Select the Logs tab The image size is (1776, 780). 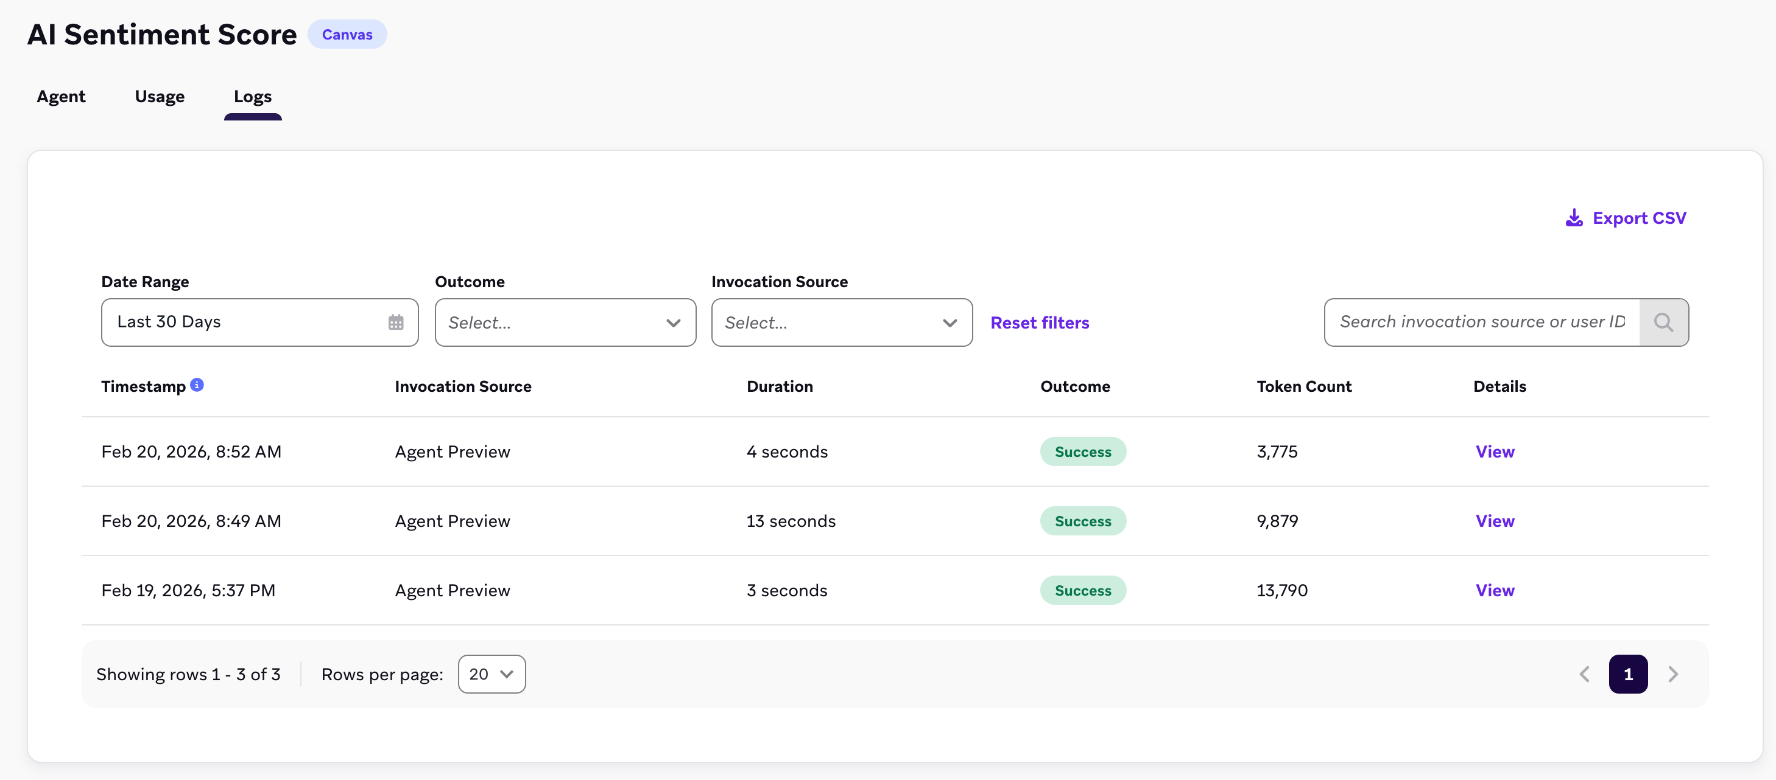tap(252, 96)
